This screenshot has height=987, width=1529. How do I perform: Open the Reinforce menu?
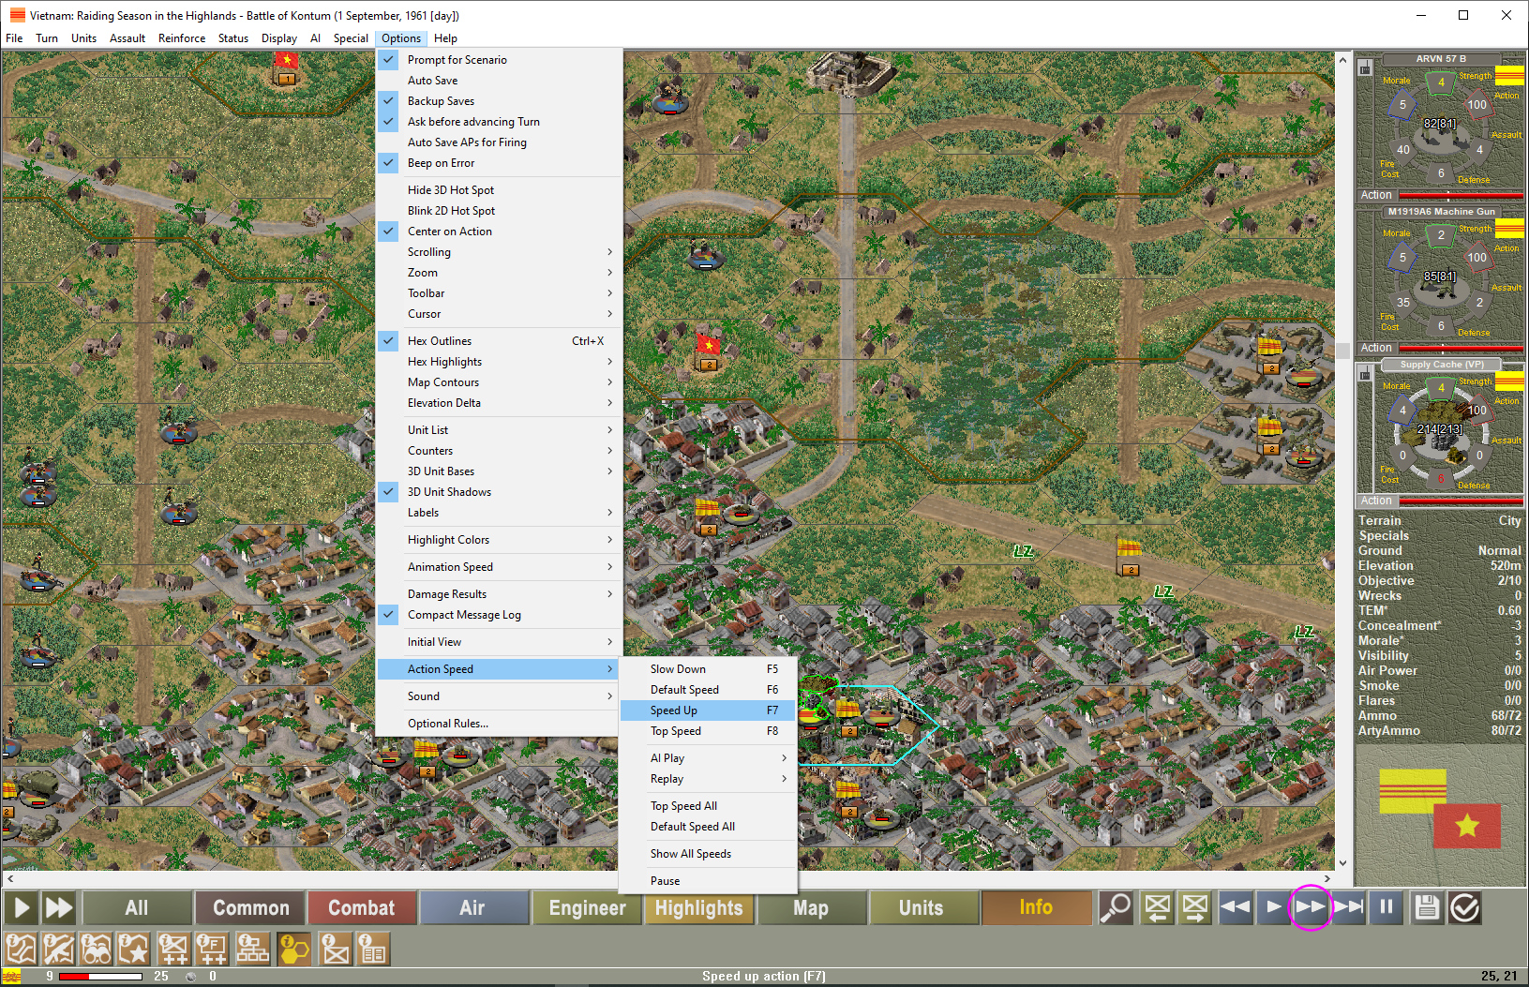tap(182, 38)
